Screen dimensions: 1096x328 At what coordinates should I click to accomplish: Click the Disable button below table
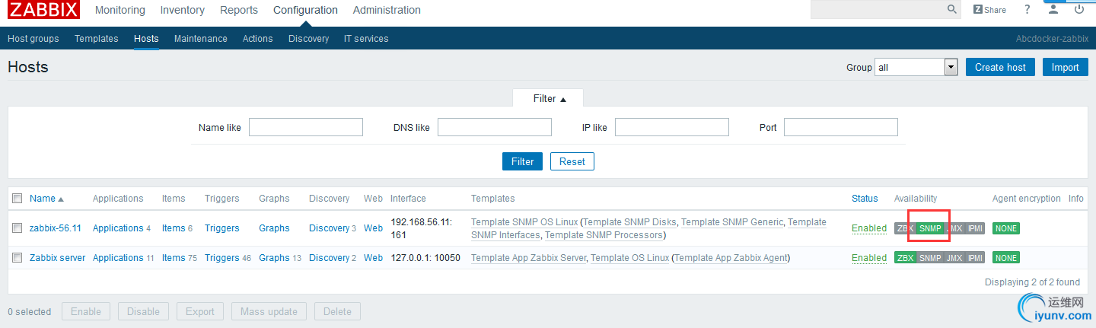tap(143, 311)
